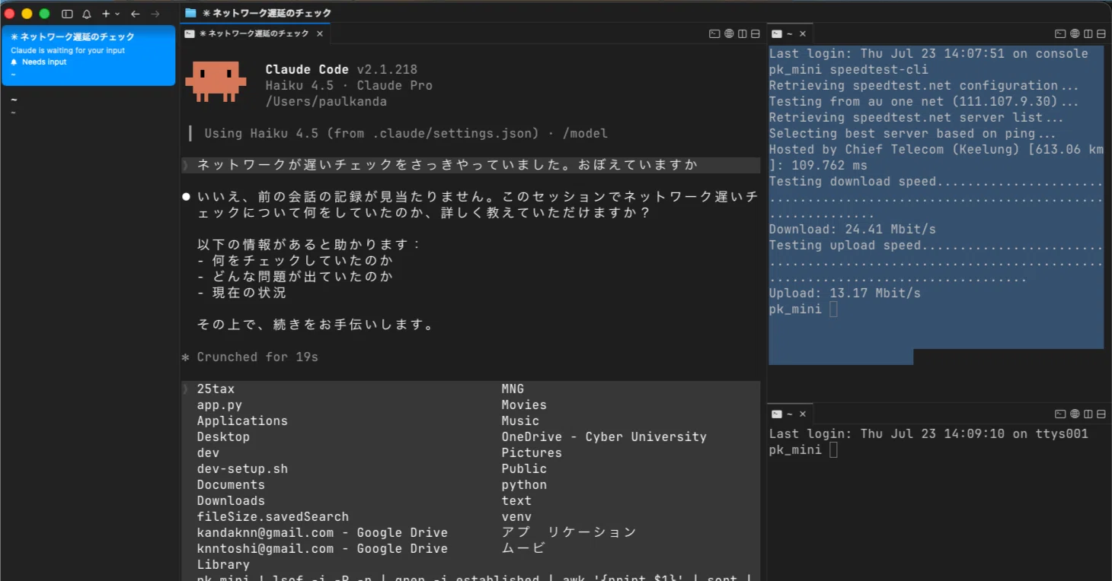The width and height of the screenshot is (1112, 581).
Task: Click the 'Claude Code v2.1.218' header text
Action: 341,69
